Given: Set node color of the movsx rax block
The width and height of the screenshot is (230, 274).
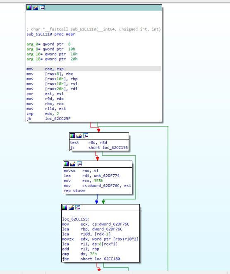Looking at the screenshot, I should (66, 164).
